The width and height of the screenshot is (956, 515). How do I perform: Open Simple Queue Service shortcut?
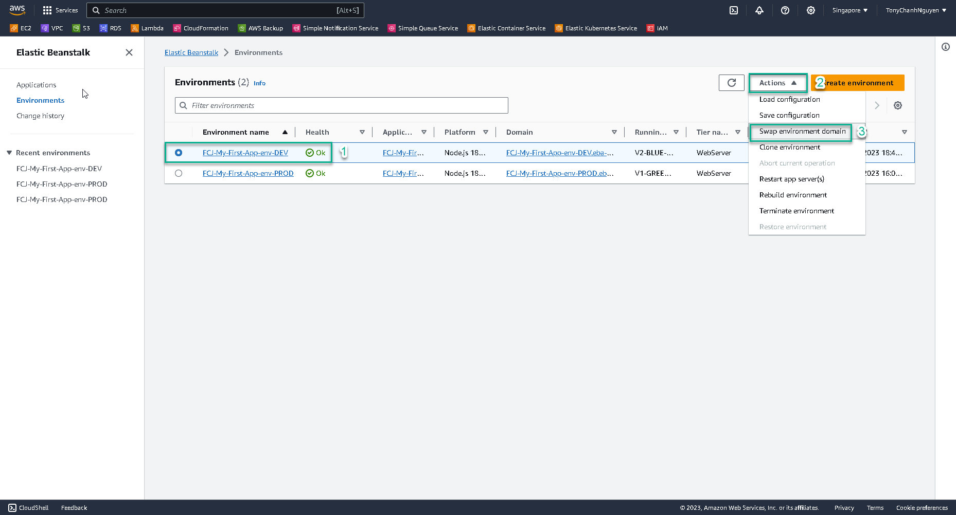tap(423, 28)
